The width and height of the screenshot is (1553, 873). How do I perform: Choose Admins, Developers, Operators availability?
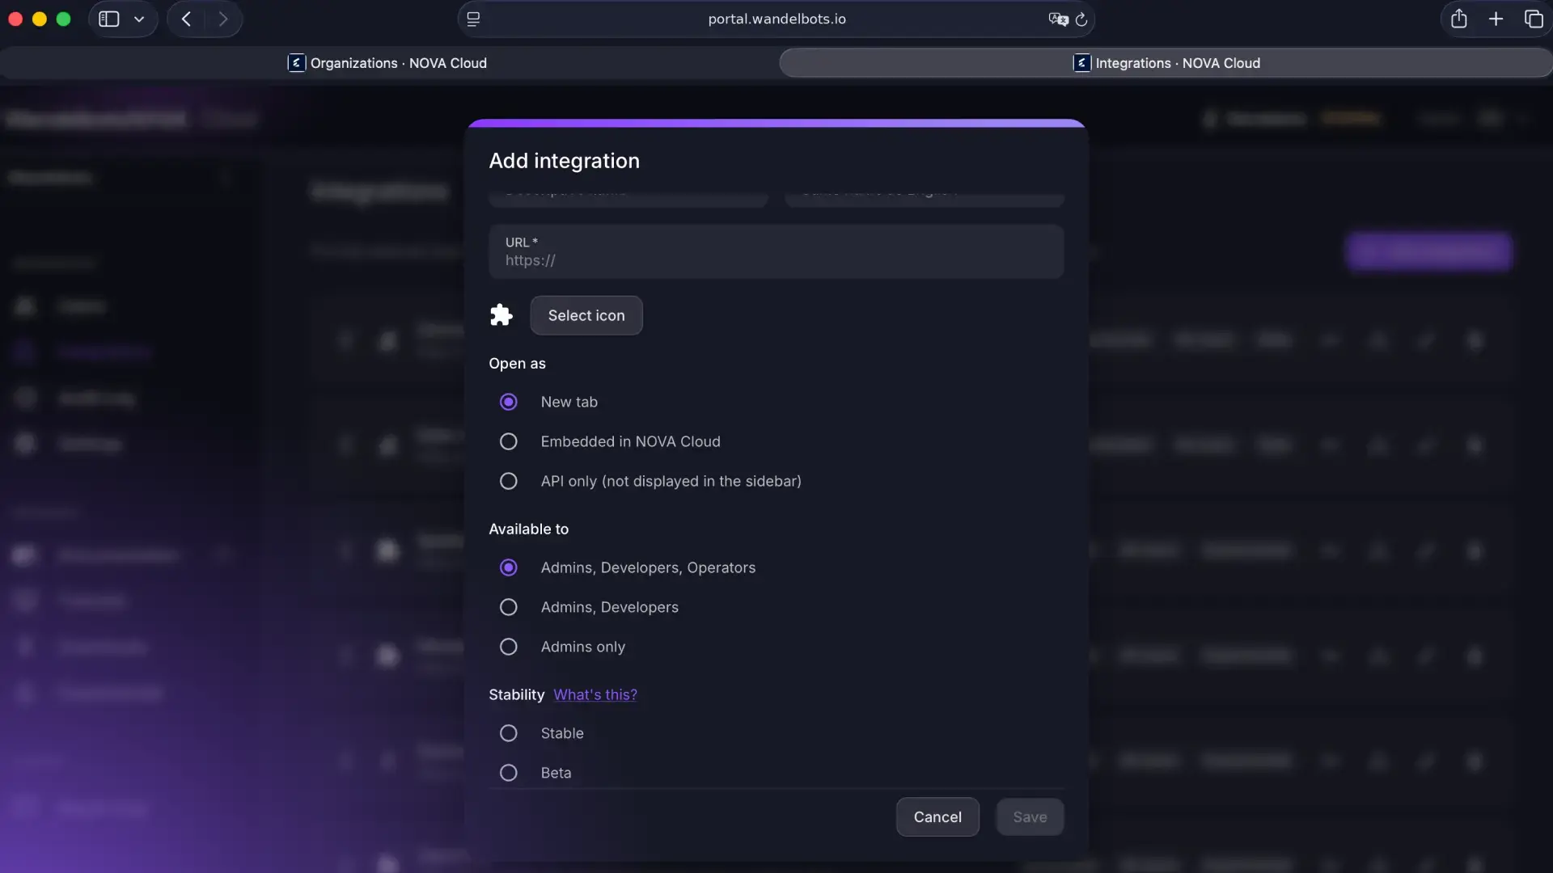(x=508, y=567)
